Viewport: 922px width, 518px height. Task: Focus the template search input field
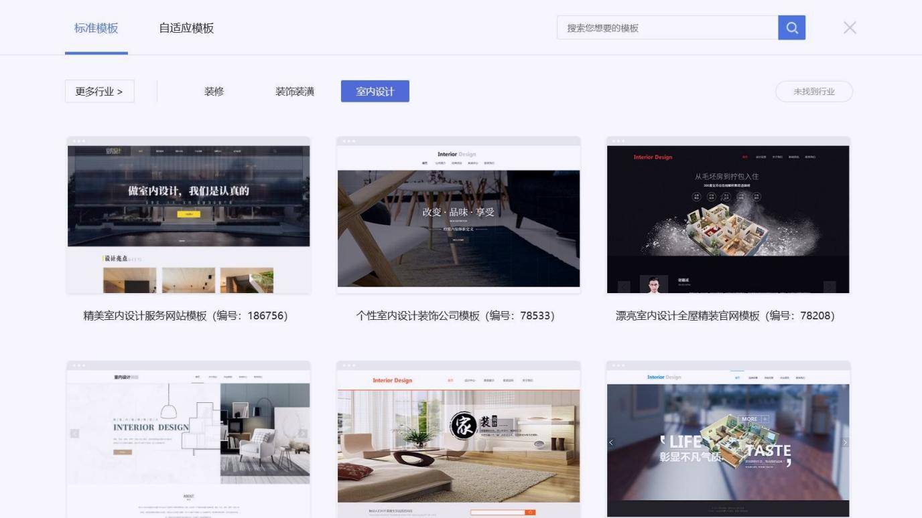click(x=667, y=28)
